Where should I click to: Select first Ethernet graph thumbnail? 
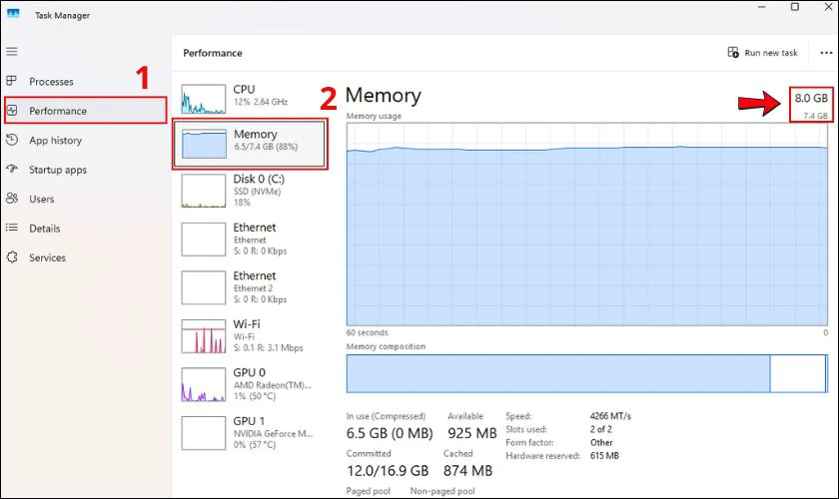204,240
